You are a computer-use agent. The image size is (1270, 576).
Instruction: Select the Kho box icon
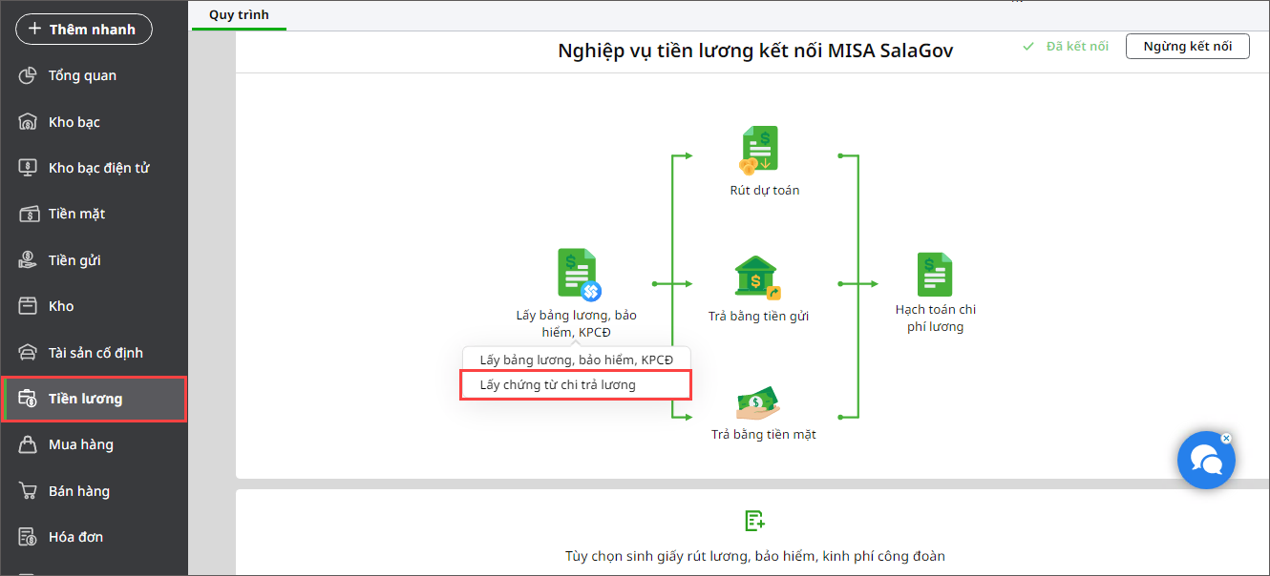pos(29,306)
